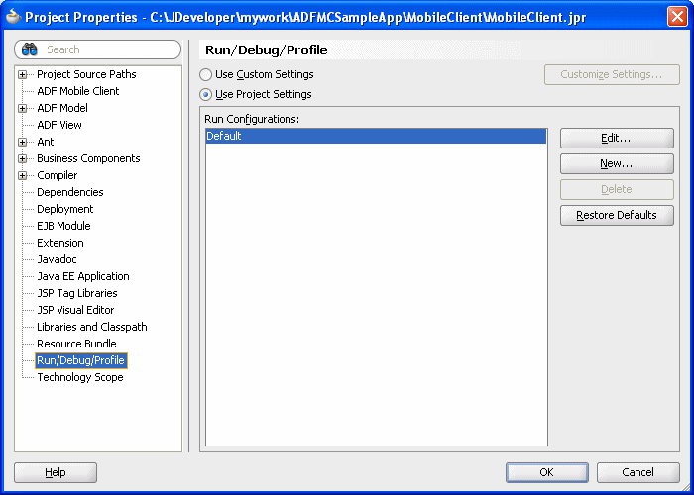Select ADF View tree item
Viewport: 694px width, 495px height.
(x=59, y=125)
